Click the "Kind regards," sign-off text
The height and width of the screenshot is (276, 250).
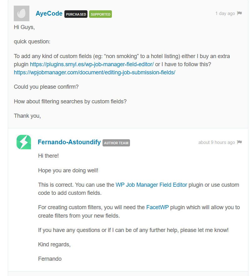[54, 244]
